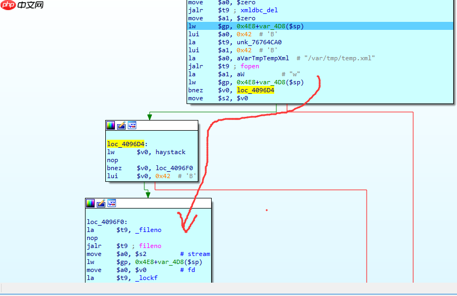Click loc_4096F0 node title bar
The image size is (457, 296).
pyautogui.click(x=149, y=203)
